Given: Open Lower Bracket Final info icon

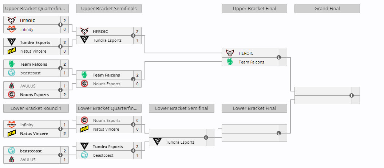Looking at the screenshot, I should click(279, 133).
